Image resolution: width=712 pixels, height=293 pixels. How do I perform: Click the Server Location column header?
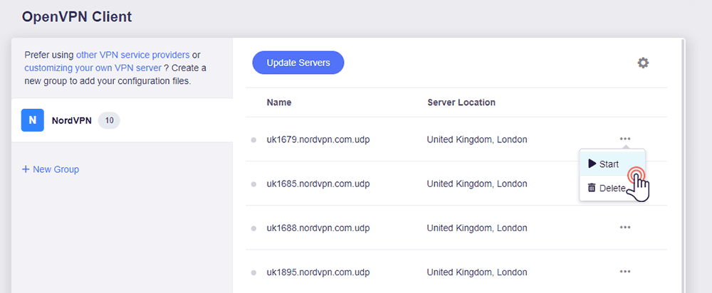pyautogui.click(x=461, y=102)
